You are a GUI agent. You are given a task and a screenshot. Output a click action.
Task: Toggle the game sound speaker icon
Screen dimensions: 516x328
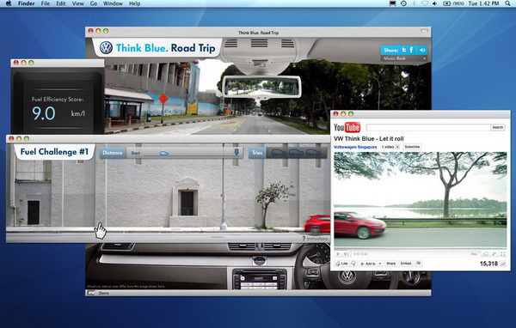422,50
